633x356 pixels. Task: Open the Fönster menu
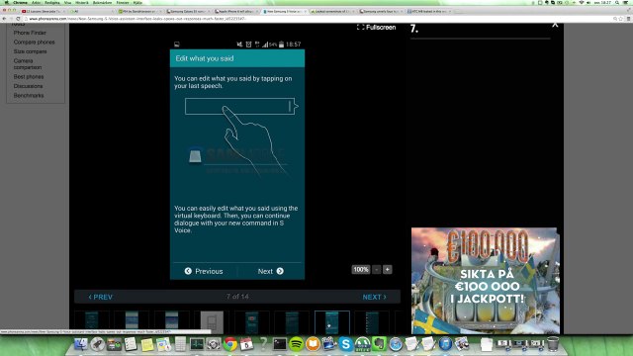point(123,2)
